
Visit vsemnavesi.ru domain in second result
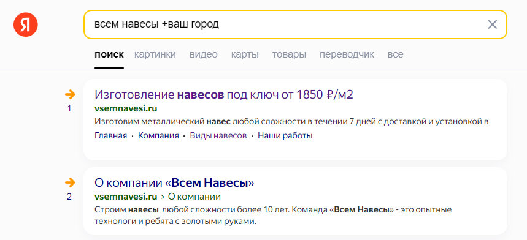point(126,197)
